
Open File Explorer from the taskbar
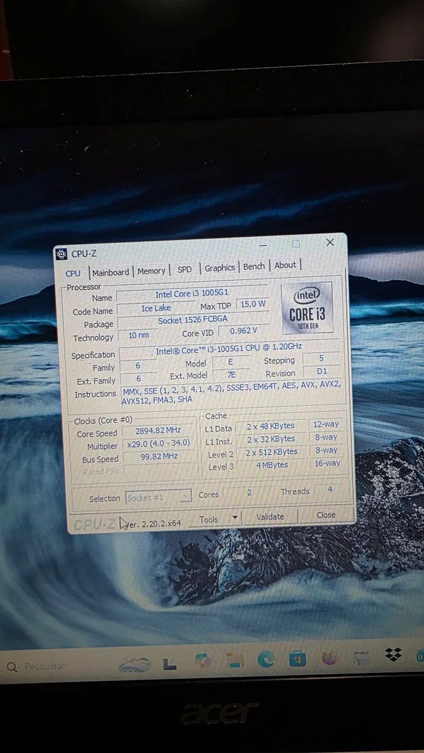click(235, 661)
